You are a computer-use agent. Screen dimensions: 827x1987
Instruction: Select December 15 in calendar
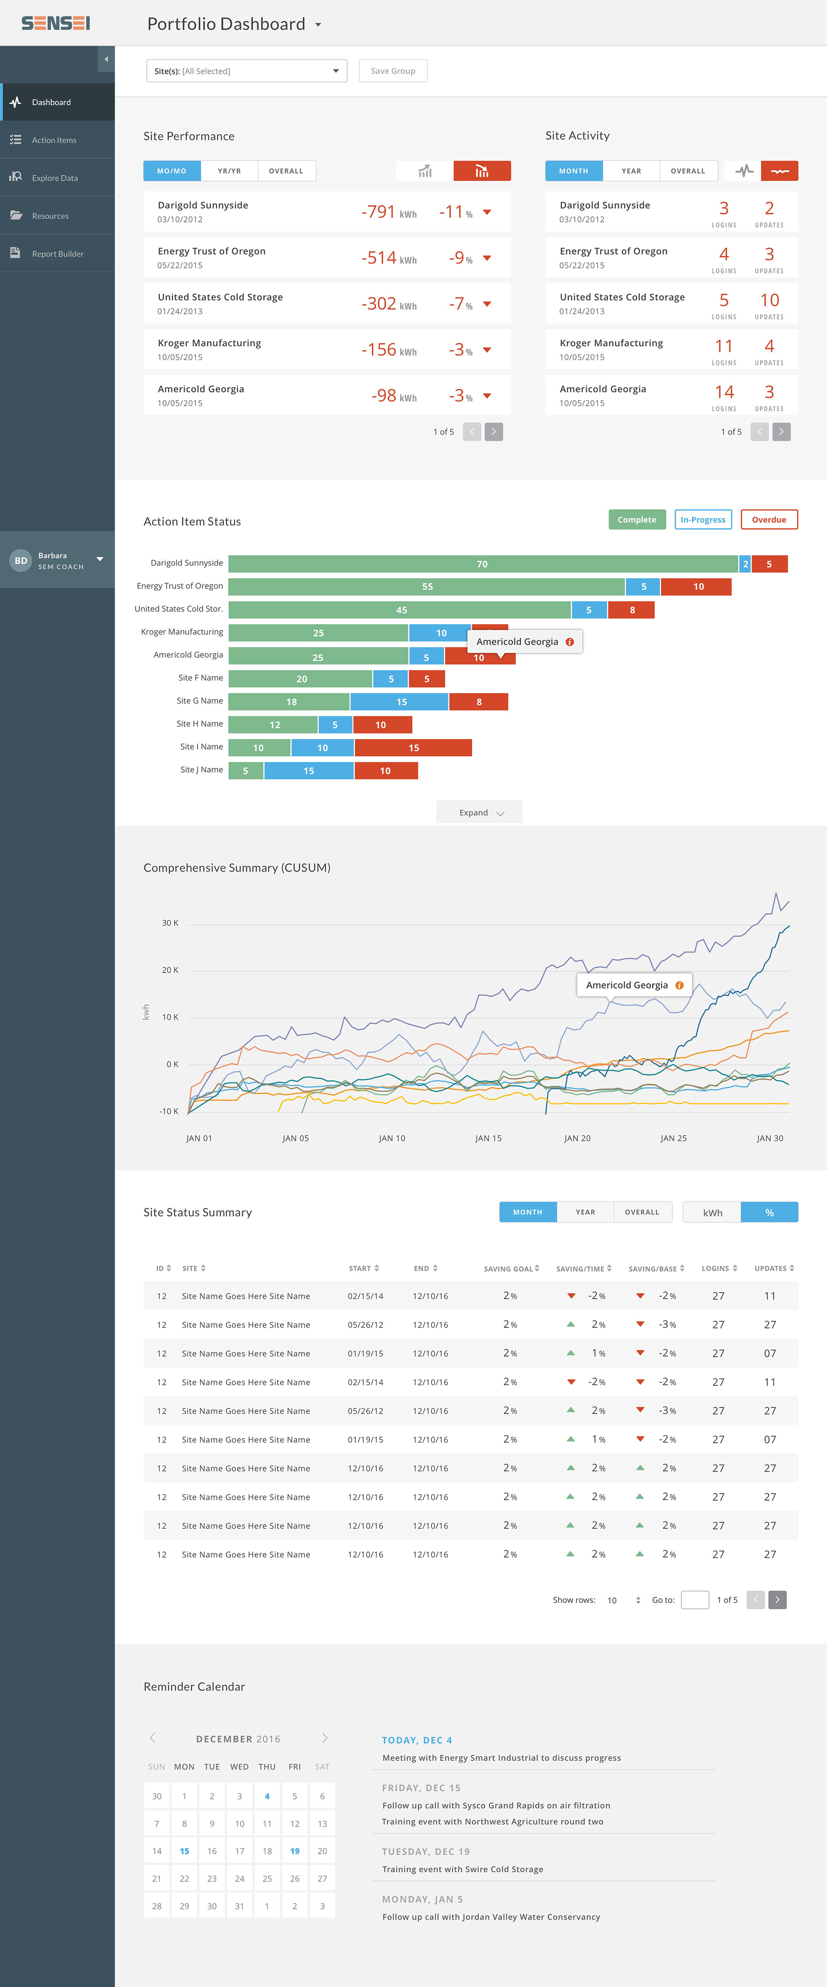pos(184,1851)
